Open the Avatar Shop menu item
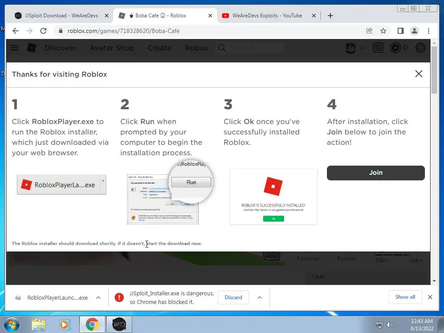This screenshot has width=444, height=333. click(112, 48)
